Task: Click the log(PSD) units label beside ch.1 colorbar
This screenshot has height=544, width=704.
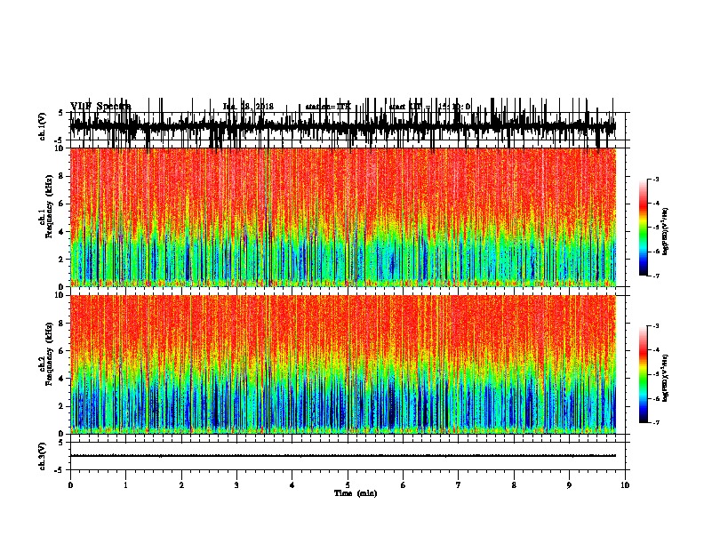Action: [x=666, y=232]
